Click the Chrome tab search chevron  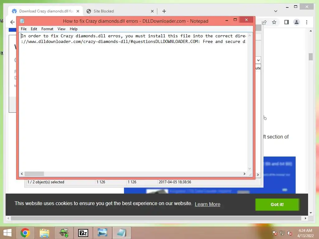coord(276,11)
